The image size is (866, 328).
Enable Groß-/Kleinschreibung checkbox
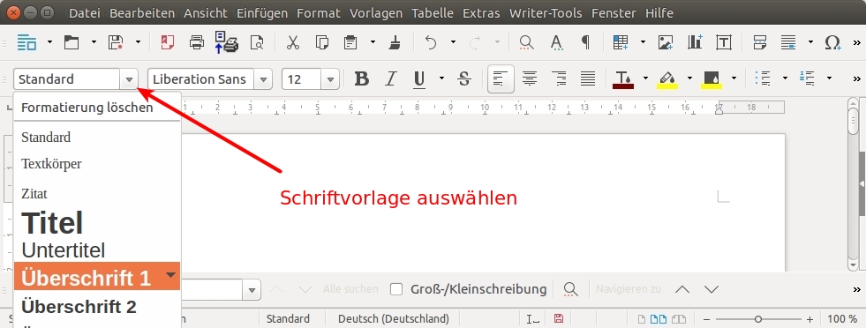[396, 289]
